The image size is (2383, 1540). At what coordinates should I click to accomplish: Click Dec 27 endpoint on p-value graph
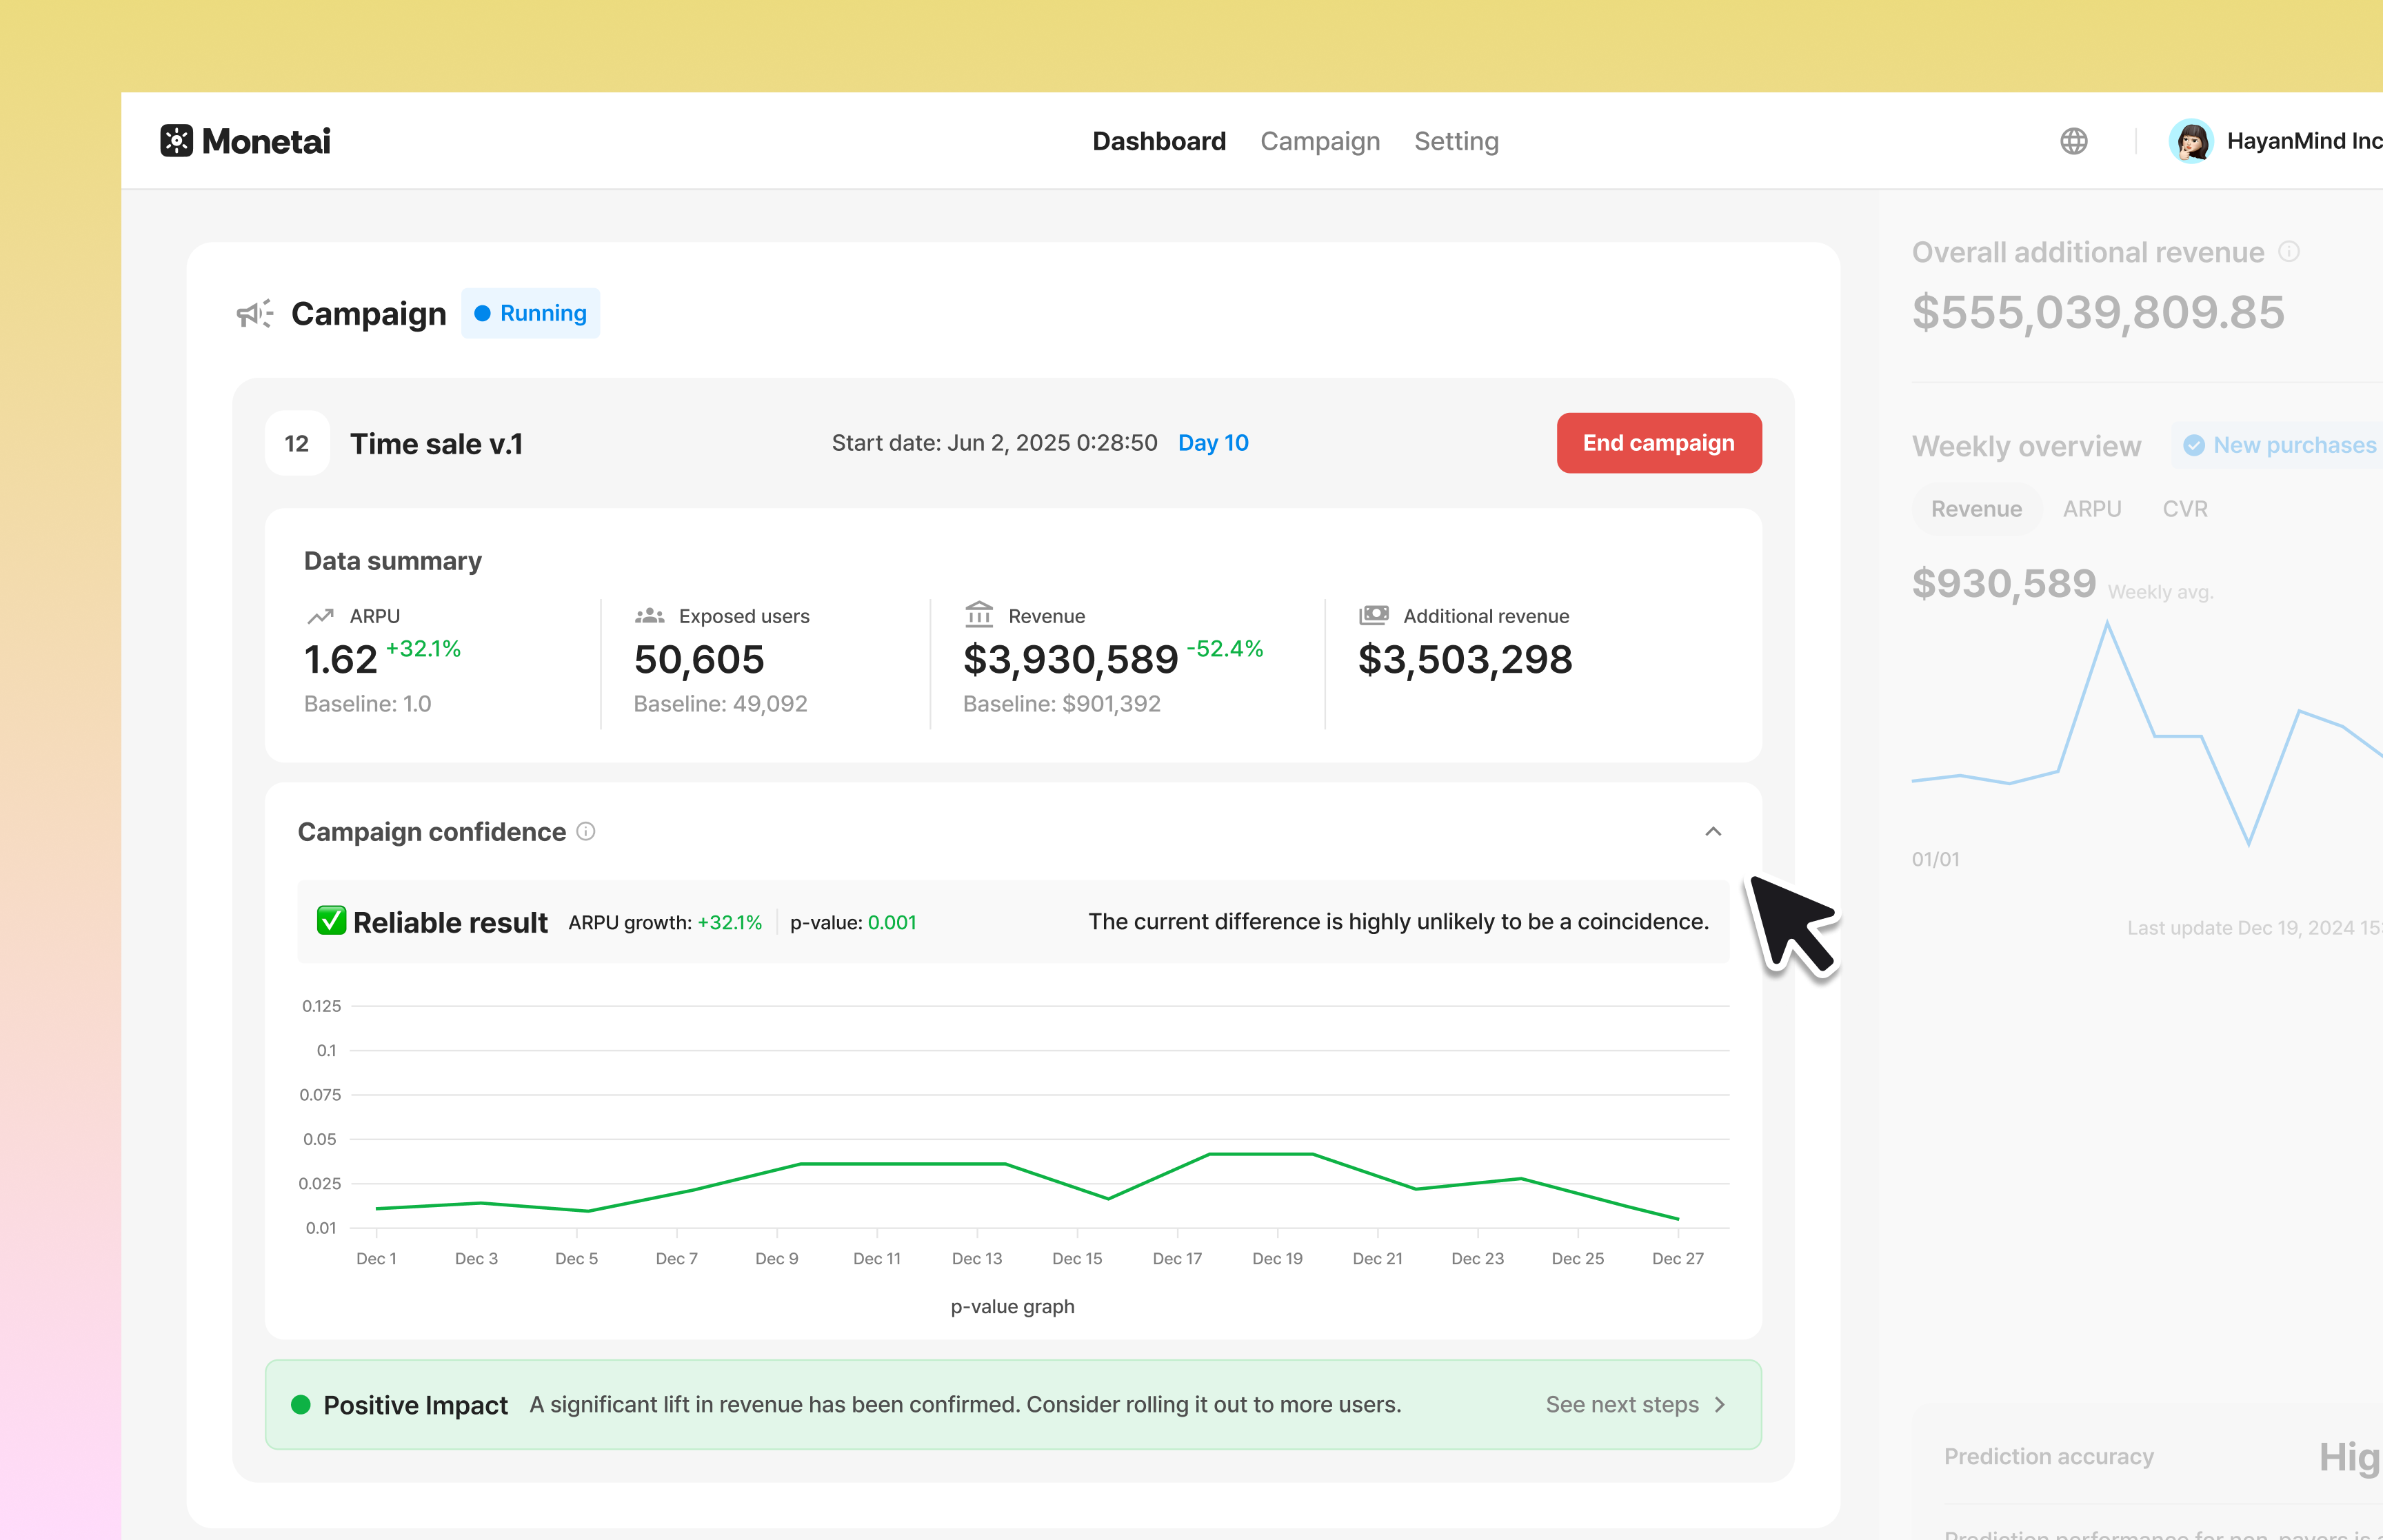[x=1677, y=1218]
